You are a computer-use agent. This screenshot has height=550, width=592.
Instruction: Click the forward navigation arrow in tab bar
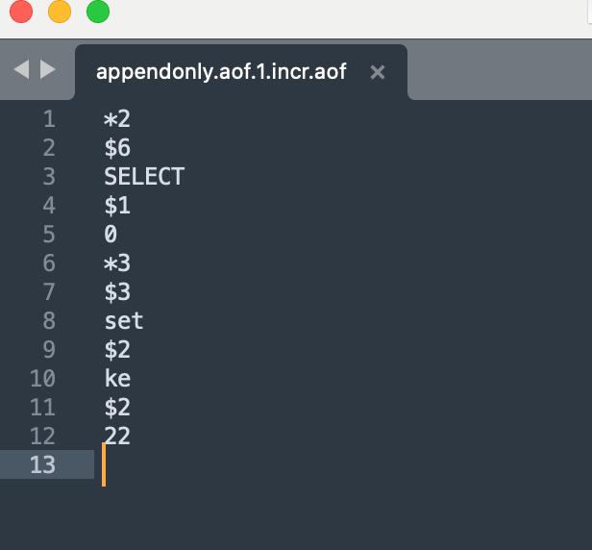[x=48, y=69]
